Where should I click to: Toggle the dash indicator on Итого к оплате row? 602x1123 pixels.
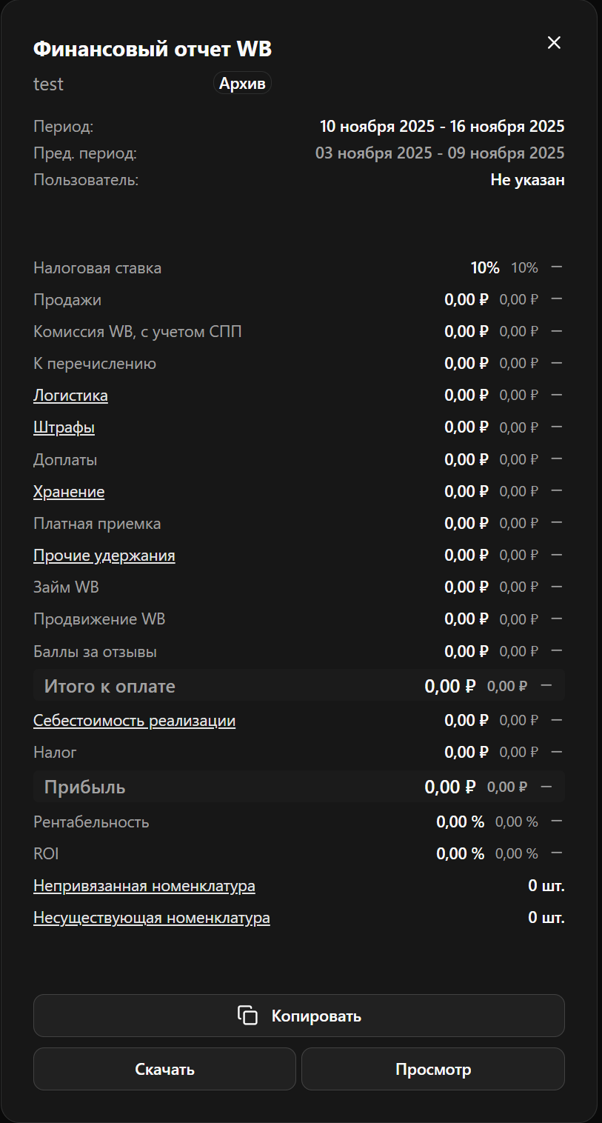coord(546,685)
